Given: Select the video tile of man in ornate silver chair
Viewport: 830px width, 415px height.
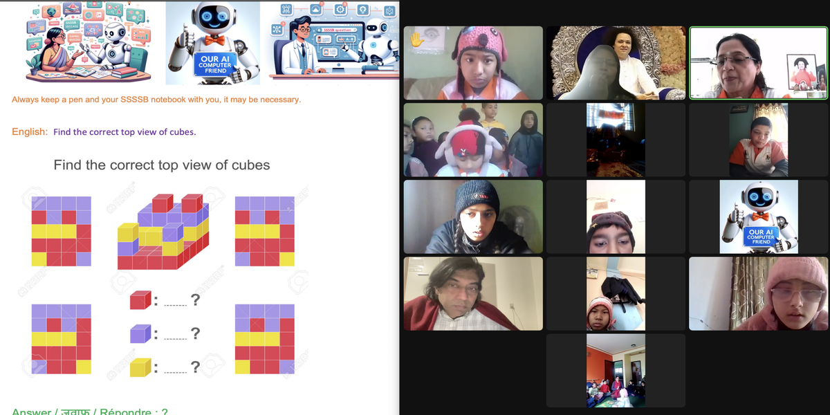Looking at the screenshot, I should (x=616, y=63).
